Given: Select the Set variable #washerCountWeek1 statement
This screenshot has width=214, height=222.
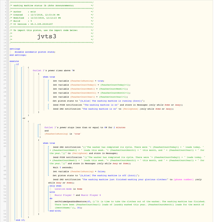Looking at the screenshot, I should tap(91, 89).
